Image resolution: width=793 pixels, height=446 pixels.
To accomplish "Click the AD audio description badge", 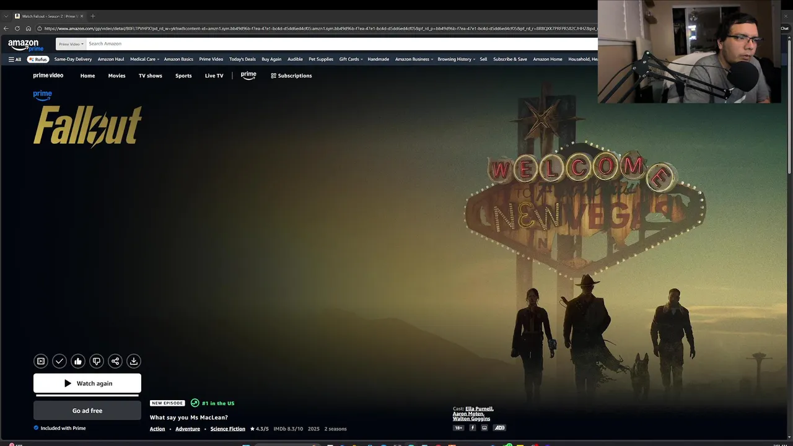I will pos(499,427).
